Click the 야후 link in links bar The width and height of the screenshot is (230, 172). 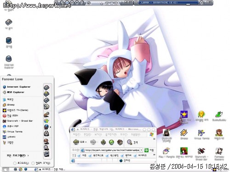[x=82, y=155]
